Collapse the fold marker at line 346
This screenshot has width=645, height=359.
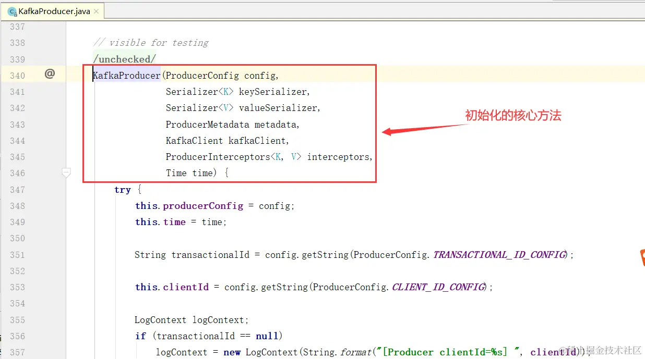click(66, 172)
